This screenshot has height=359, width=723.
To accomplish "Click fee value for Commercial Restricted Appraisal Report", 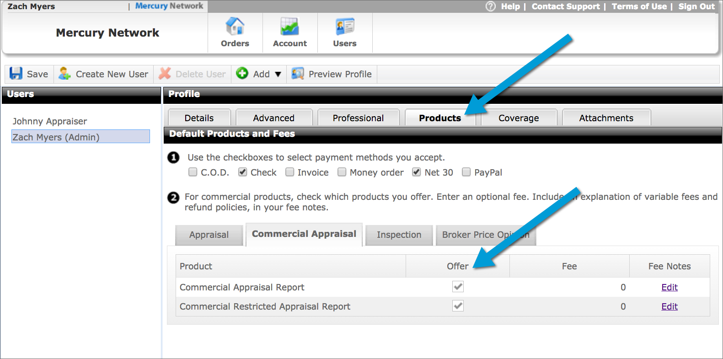I will (x=623, y=306).
